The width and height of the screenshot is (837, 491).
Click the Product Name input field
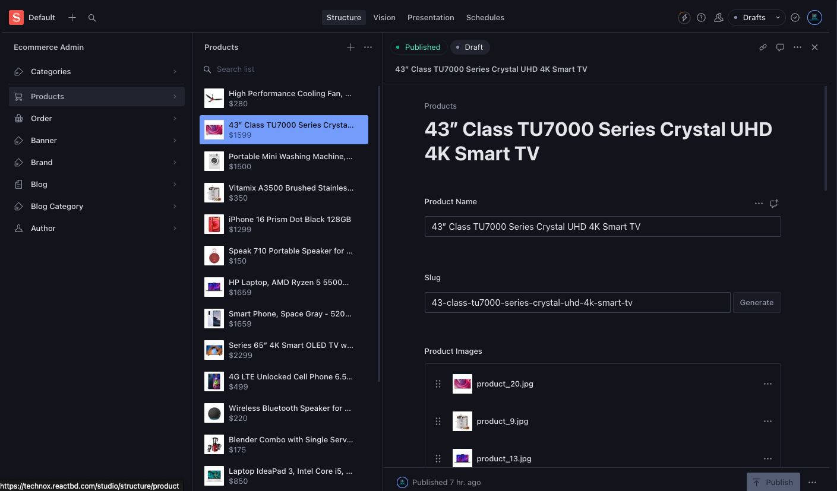(x=602, y=226)
